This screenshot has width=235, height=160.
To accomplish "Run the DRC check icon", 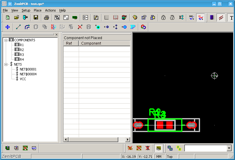I will [192, 18].
